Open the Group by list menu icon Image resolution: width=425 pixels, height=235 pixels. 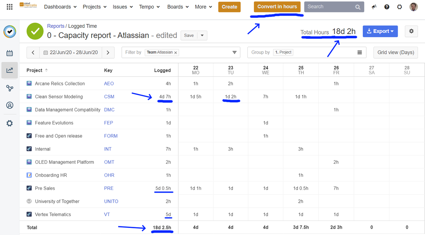click(x=360, y=52)
